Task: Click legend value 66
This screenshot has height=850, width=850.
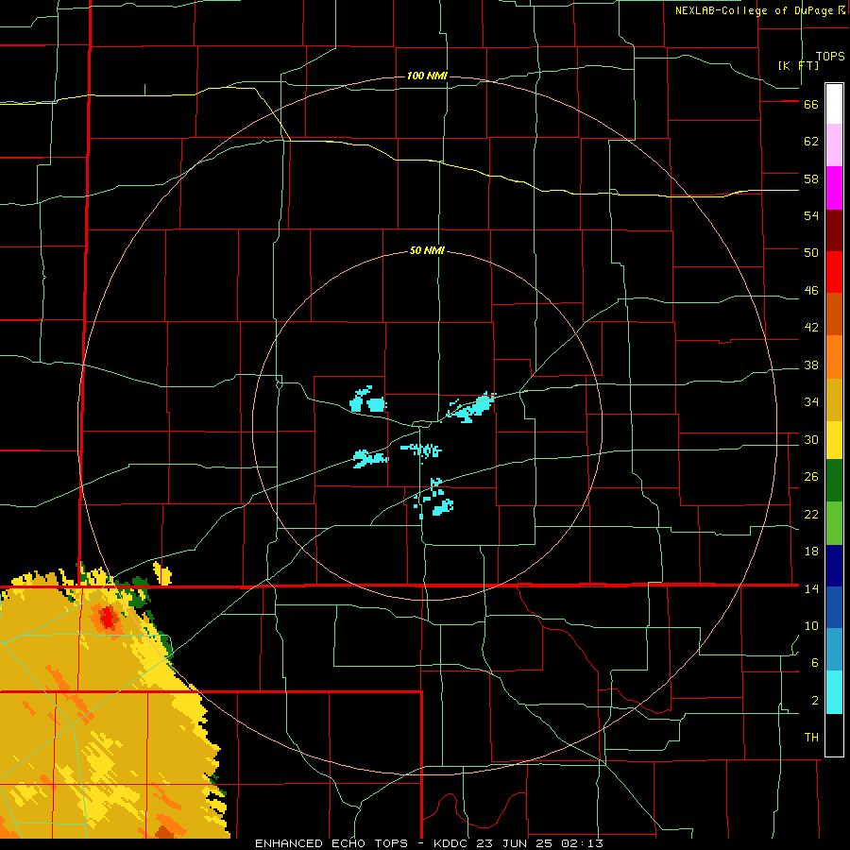Action: [811, 105]
